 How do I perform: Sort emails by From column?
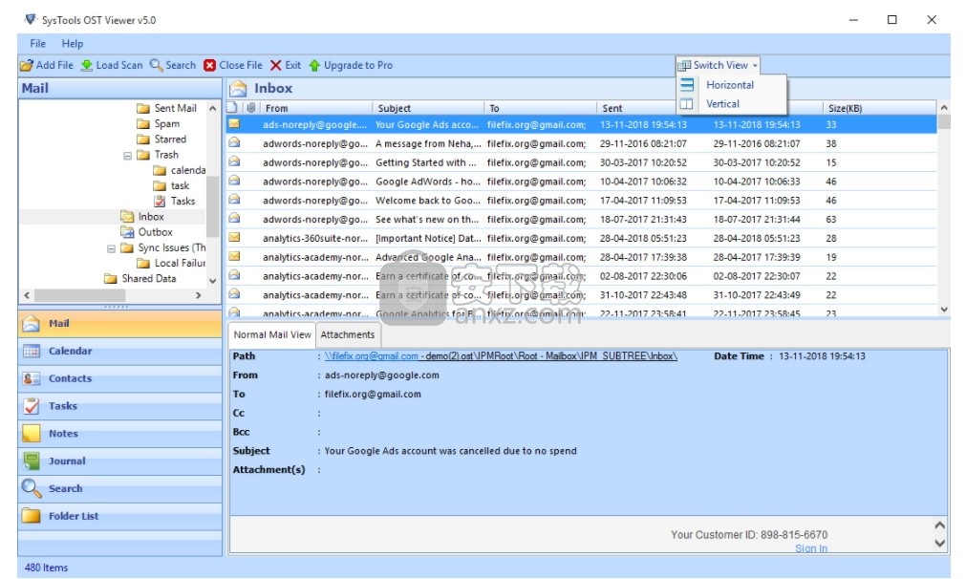[x=316, y=108]
